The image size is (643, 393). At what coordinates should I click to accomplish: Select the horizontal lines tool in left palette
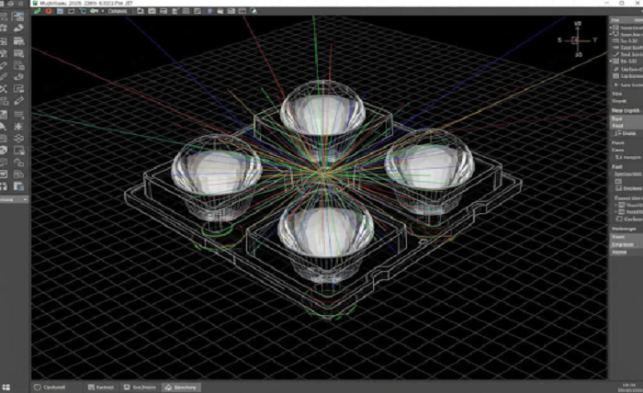pyautogui.click(x=18, y=115)
